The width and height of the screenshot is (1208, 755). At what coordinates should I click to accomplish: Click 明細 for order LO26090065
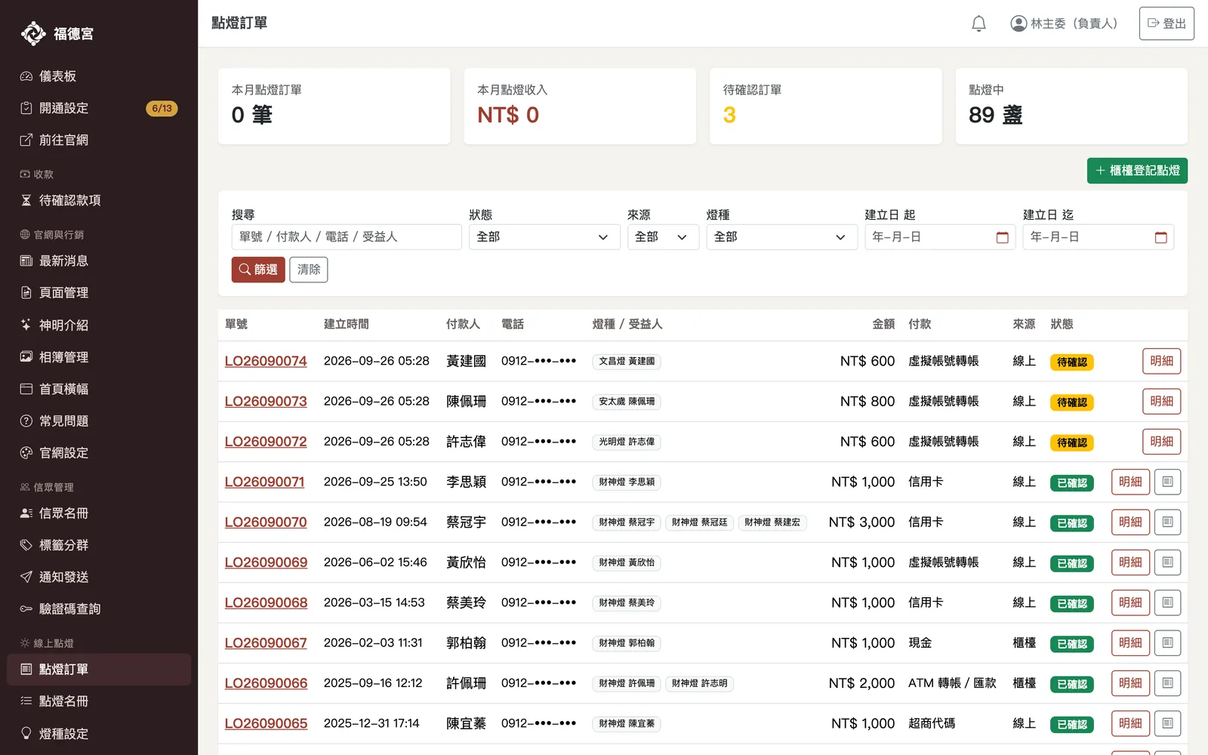pos(1130,723)
